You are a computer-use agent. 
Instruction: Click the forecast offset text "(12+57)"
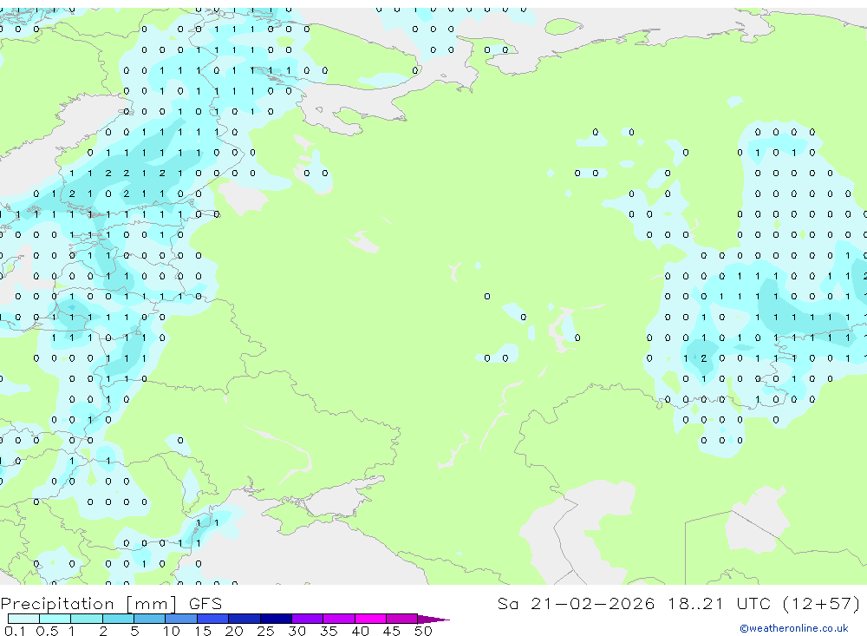822,604
